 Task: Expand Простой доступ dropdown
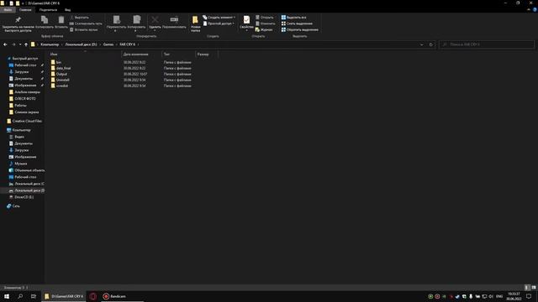(219, 23)
